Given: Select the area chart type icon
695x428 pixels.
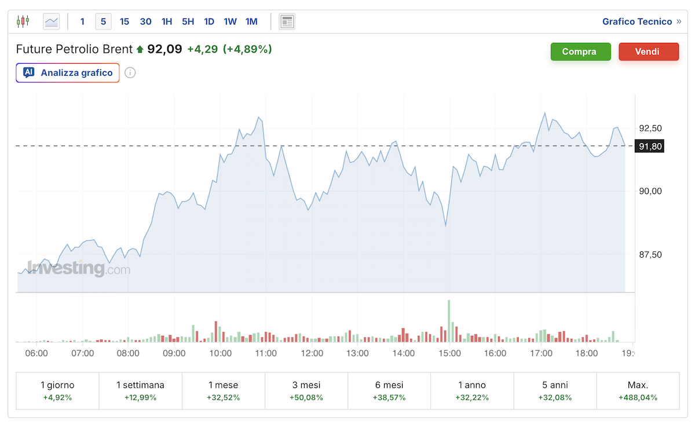Looking at the screenshot, I should coord(52,21).
